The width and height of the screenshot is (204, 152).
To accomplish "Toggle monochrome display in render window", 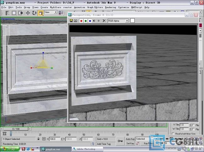I will (x=99, y=21).
